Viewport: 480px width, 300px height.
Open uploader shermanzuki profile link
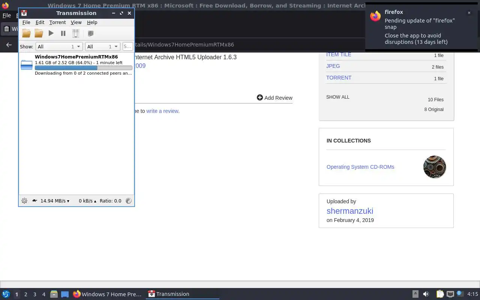pos(350,211)
